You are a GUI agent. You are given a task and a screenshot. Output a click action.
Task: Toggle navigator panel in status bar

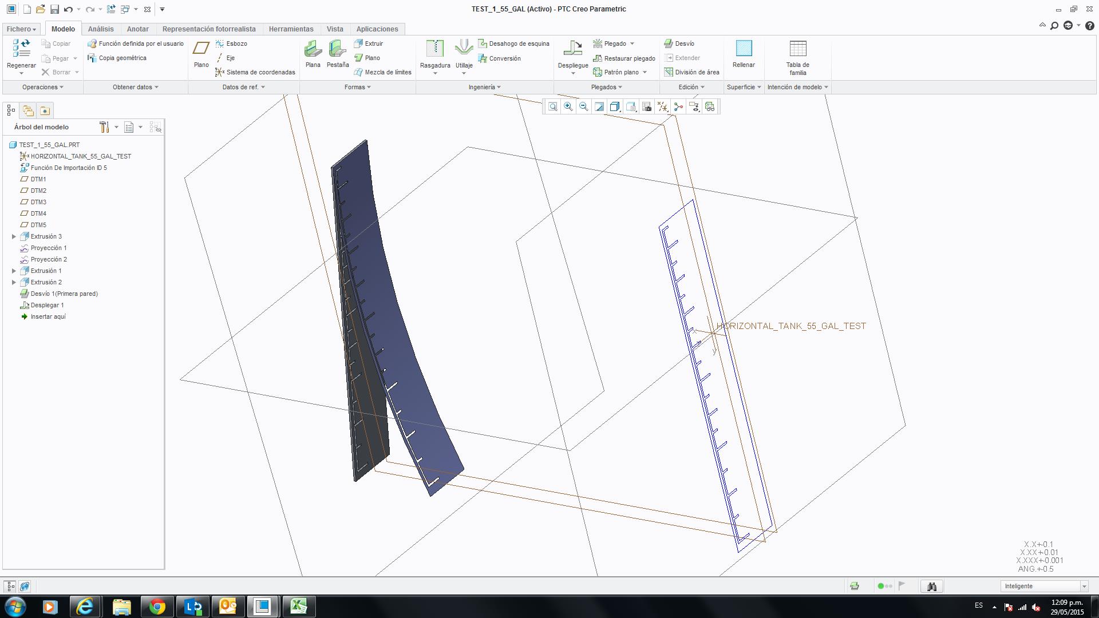coord(10,587)
